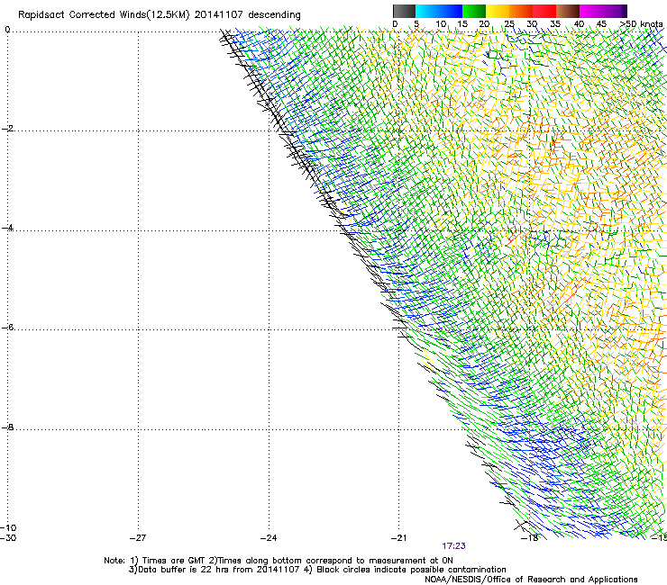Click the note '4) Black circles indicate possible contamination'
The width and height of the screenshot is (667, 585).
[405, 570]
